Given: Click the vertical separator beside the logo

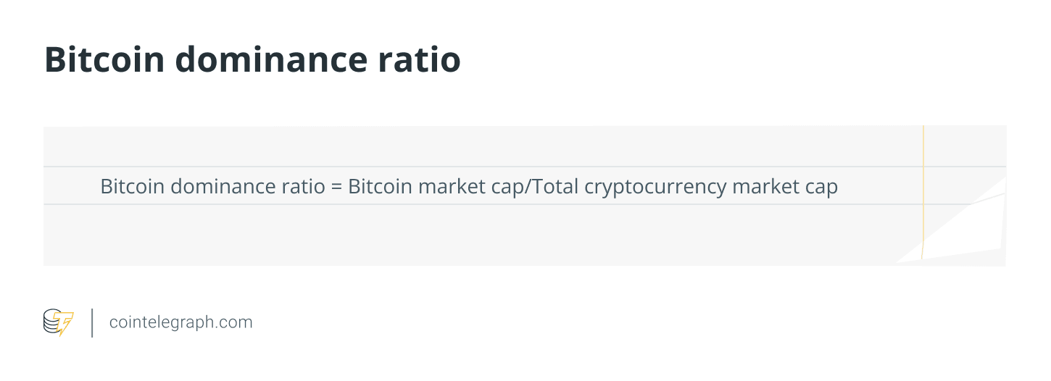Looking at the screenshot, I should (92, 323).
